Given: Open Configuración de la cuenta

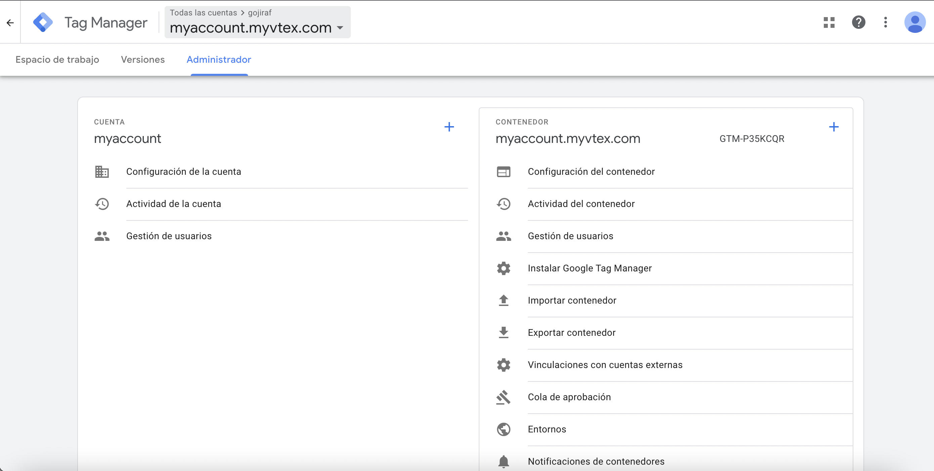Looking at the screenshot, I should coord(183,172).
